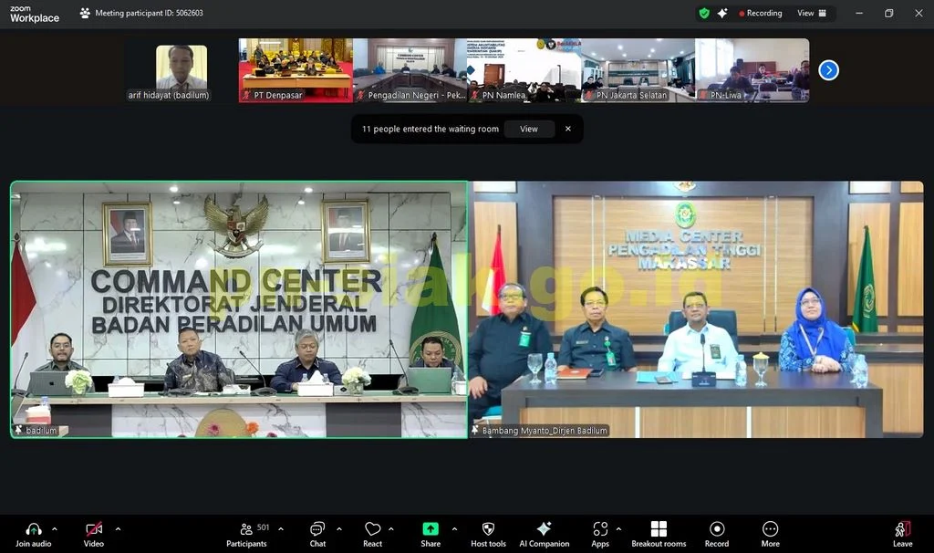Open Breakout rooms
The width and height of the screenshot is (934, 553).
[659, 535]
